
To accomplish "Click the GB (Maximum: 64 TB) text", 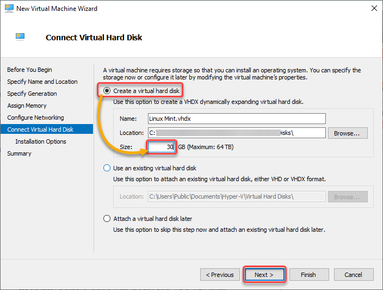I will tap(206, 147).
